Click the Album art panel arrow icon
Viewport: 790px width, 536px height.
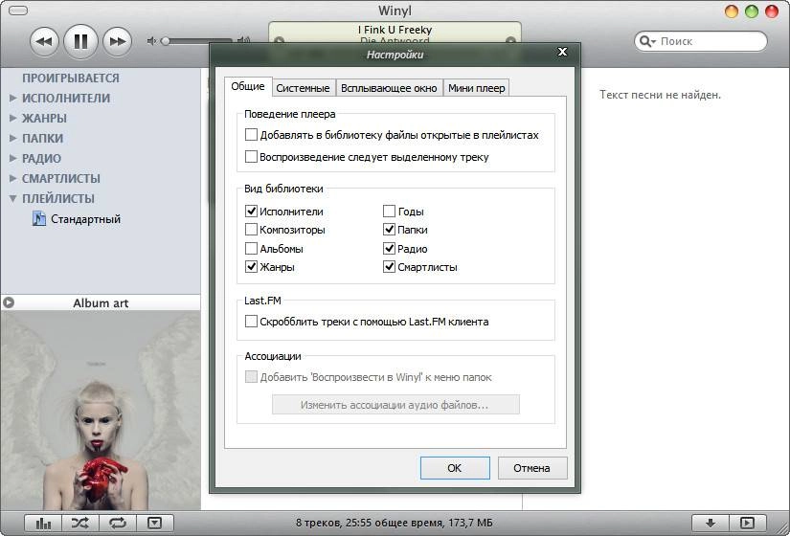point(9,302)
